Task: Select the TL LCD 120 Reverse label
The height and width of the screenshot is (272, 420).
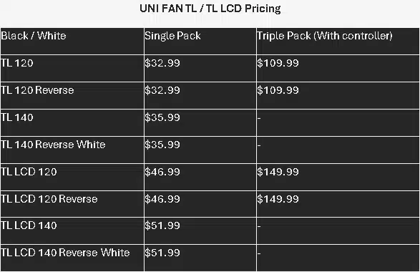Action: tap(49, 199)
